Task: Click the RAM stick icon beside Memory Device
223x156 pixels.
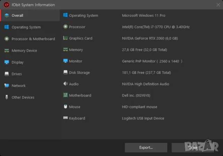Action: coord(7,50)
